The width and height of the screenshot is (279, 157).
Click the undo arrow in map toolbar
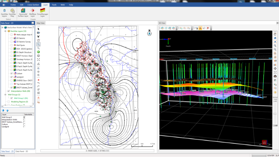(38, 83)
